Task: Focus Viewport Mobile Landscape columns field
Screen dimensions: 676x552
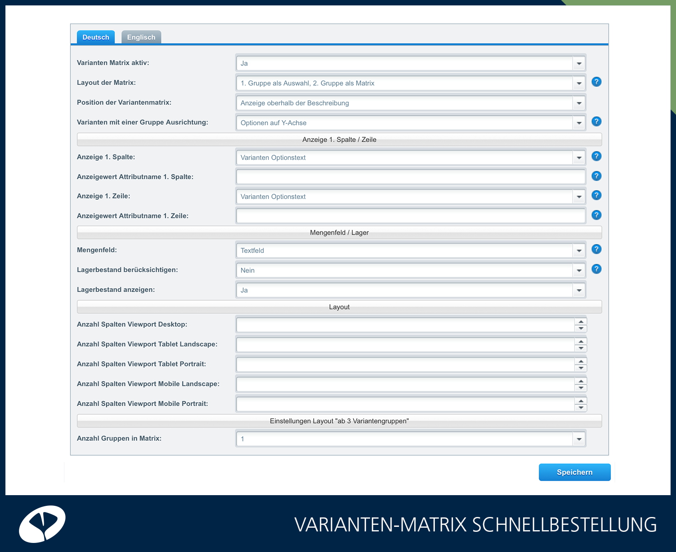Action: point(406,384)
